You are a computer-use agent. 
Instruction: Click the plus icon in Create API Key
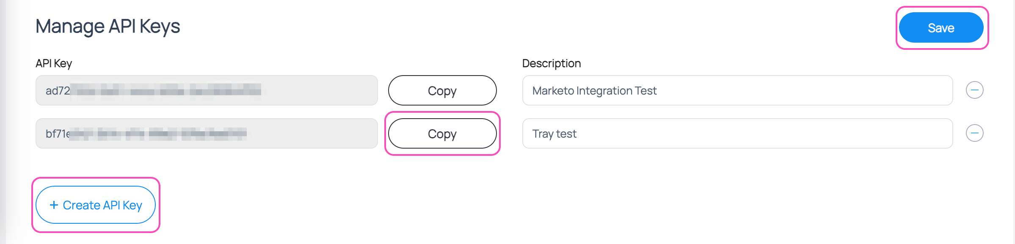click(x=53, y=206)
